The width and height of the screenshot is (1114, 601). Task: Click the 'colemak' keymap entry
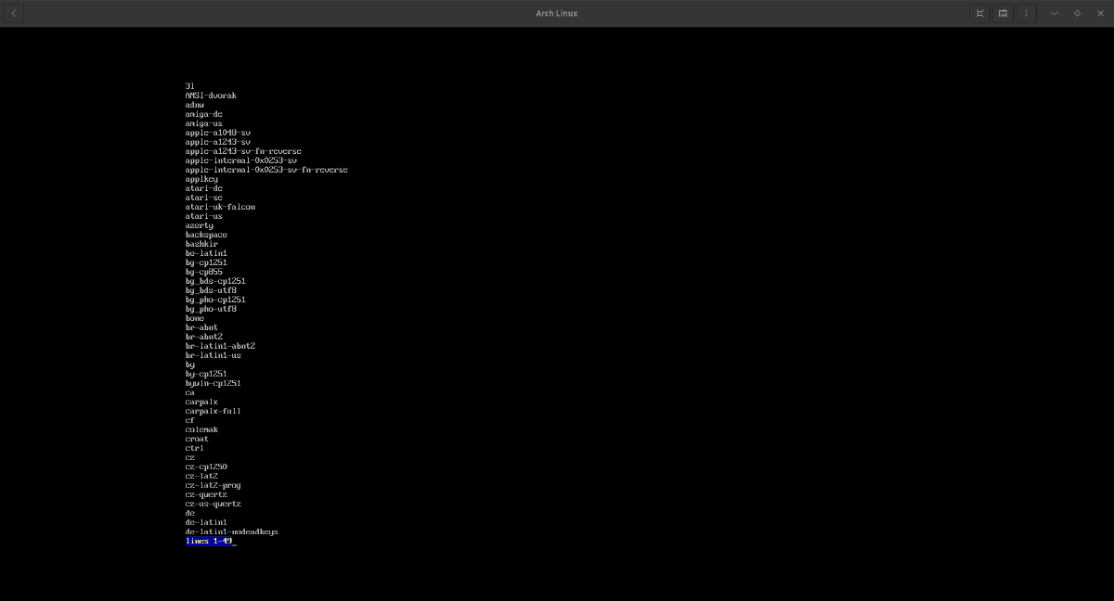click(x=201, y=429)
